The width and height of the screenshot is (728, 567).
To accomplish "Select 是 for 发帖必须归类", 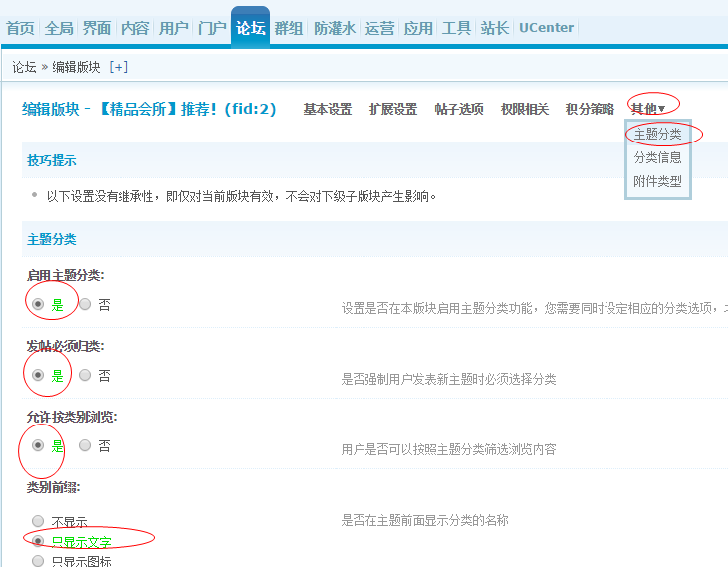I will 38,375.
